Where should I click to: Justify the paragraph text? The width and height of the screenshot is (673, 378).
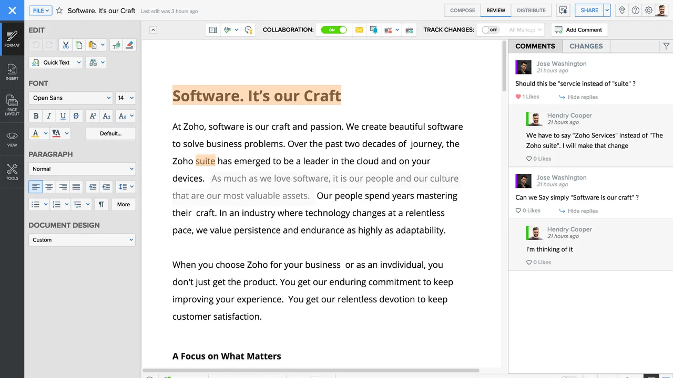point(76,186)
